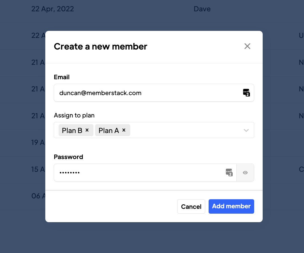This screenshot has height=253, width=304.
Task: Click the 22 Apr, 2022 date entry
Action: (x=53, y=9)
